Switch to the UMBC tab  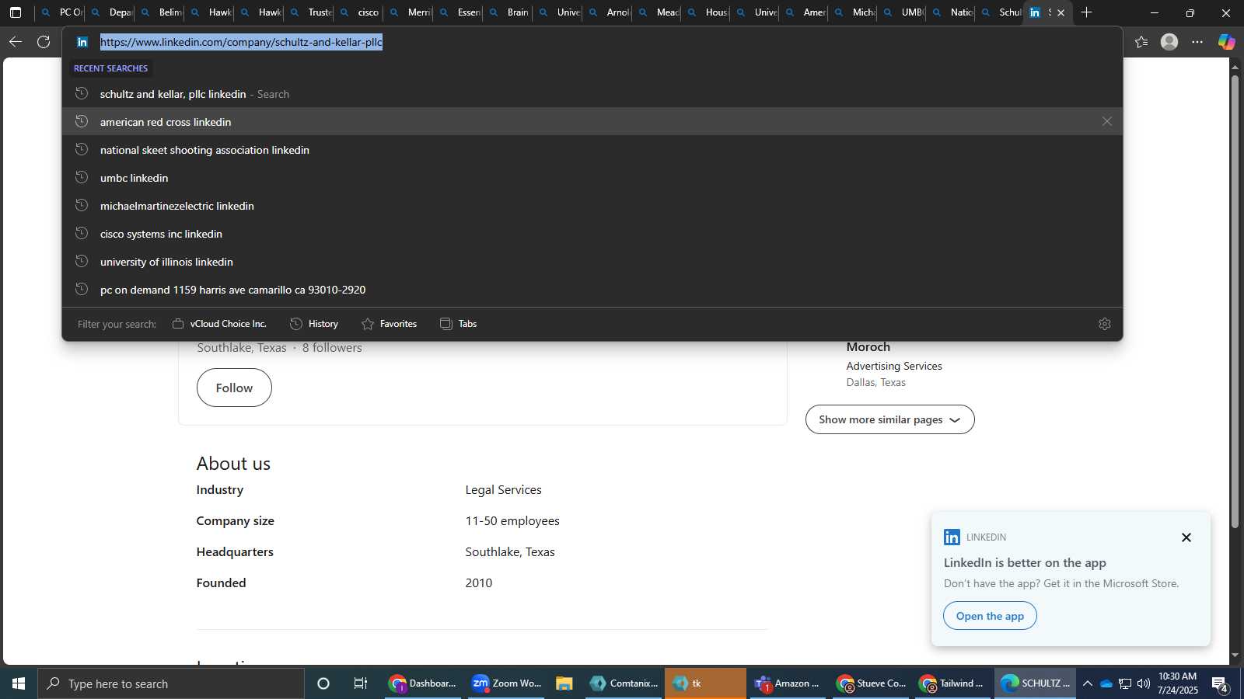[904, 12]
